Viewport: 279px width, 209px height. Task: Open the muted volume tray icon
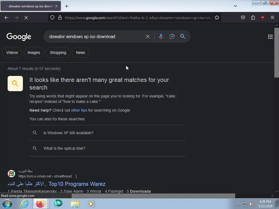click(251, 204)
